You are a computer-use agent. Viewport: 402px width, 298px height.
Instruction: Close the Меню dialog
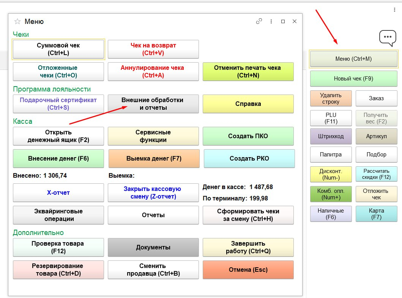tap(295, 22)
